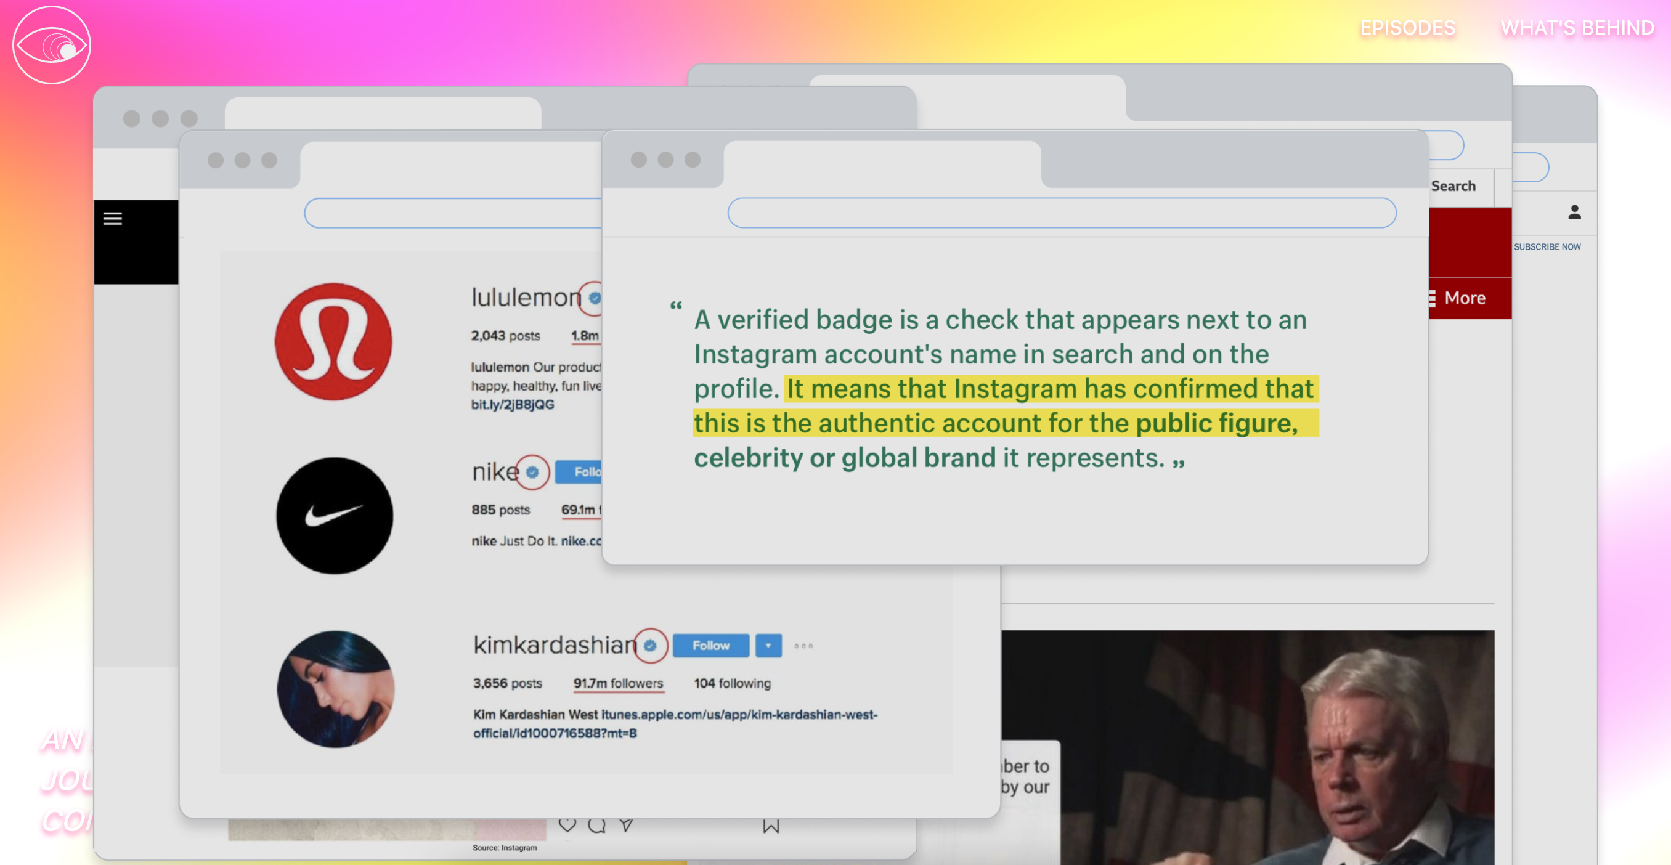Screen dimensions: 1671x865
Task: Open the More menu in the red bar
Action: pyautogui.click(x=1457, y=298)
